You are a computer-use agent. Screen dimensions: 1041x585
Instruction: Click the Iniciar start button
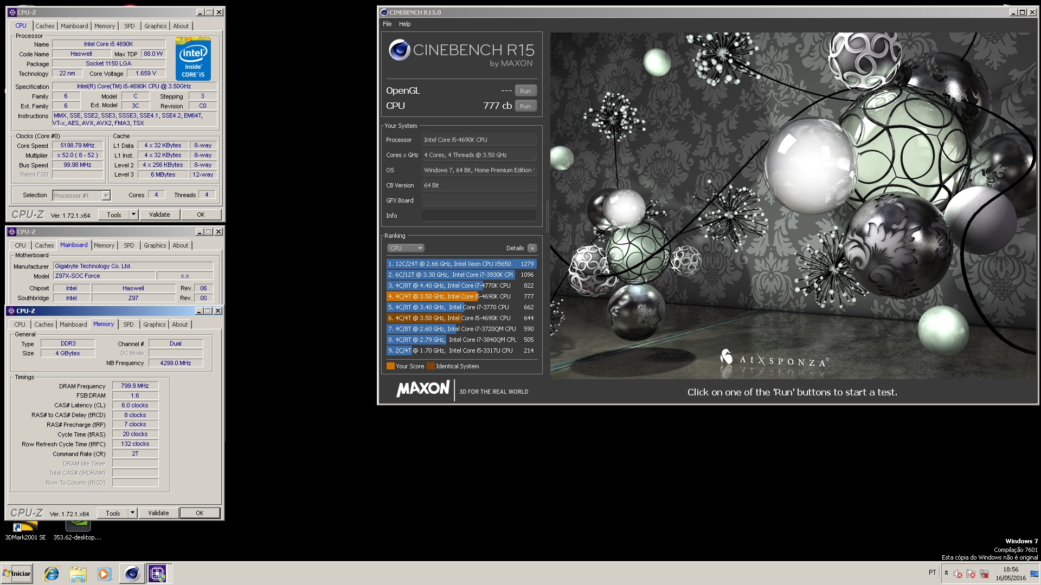(17, 574)
